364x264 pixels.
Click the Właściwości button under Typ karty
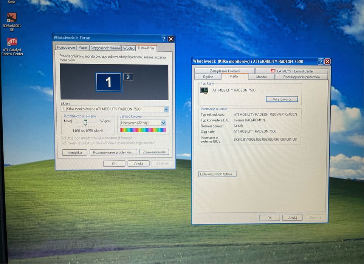pyautogui.click(x=282, y=99)
